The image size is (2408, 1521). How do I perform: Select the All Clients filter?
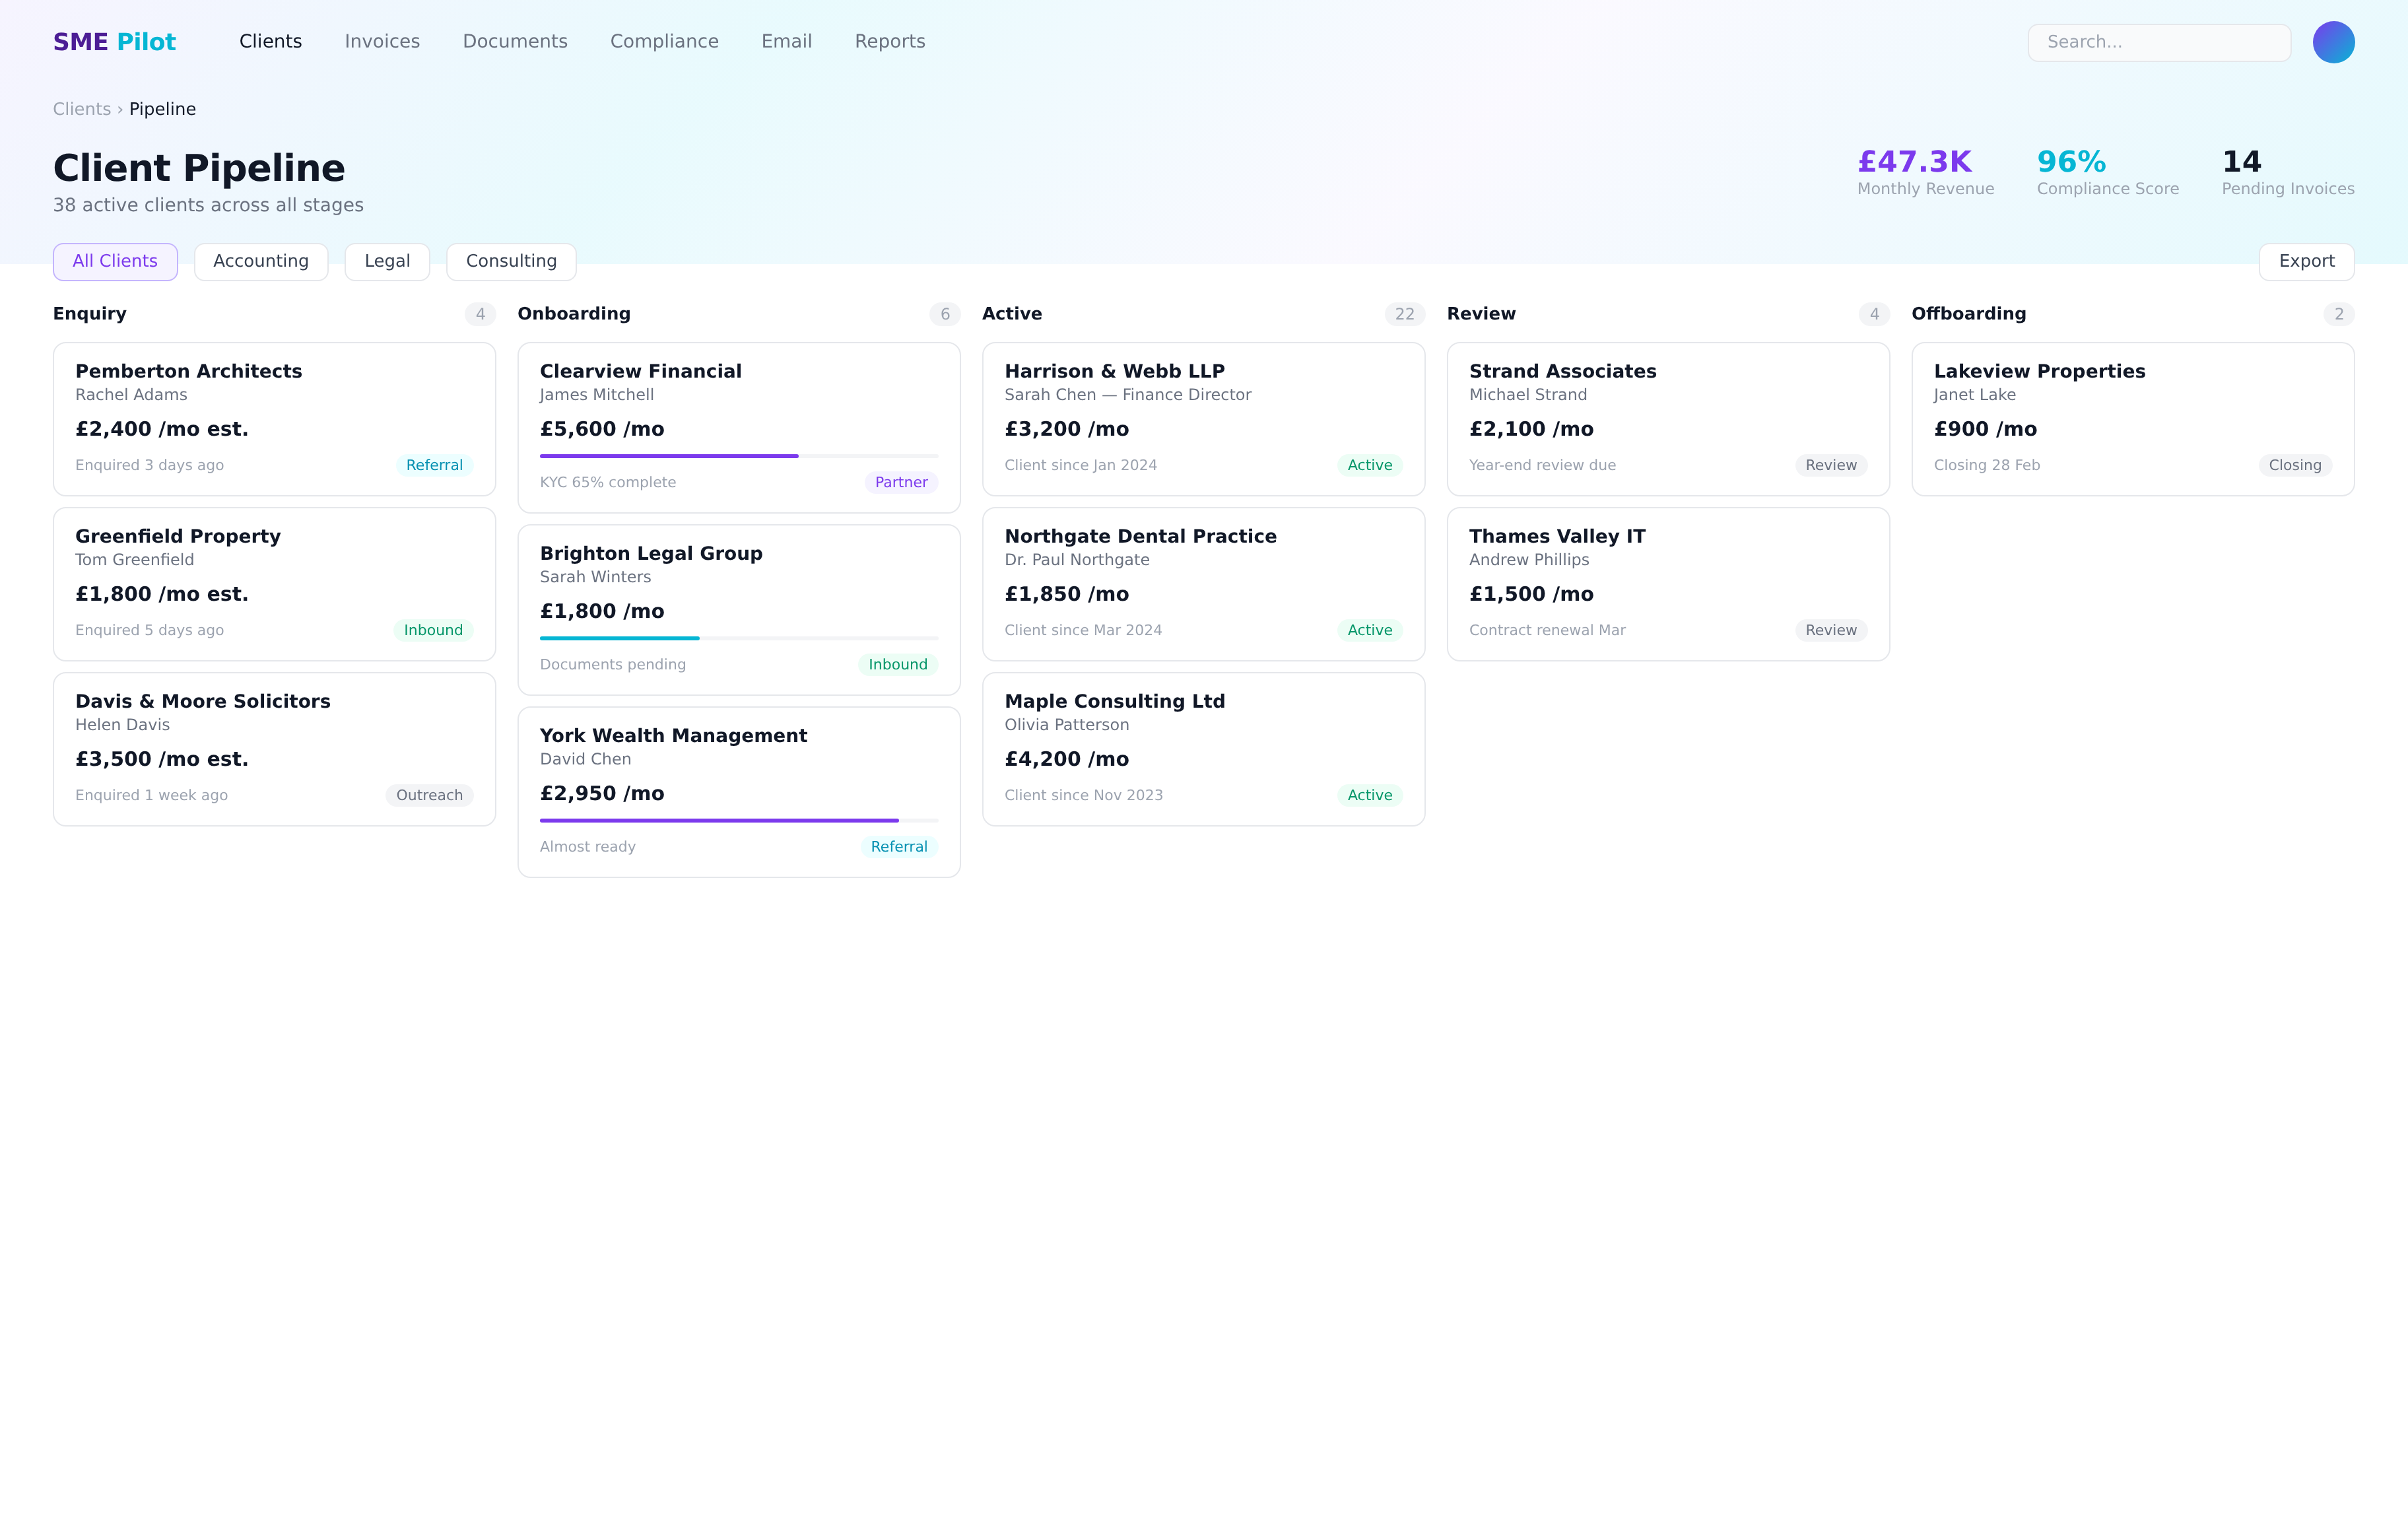point(115,261)
